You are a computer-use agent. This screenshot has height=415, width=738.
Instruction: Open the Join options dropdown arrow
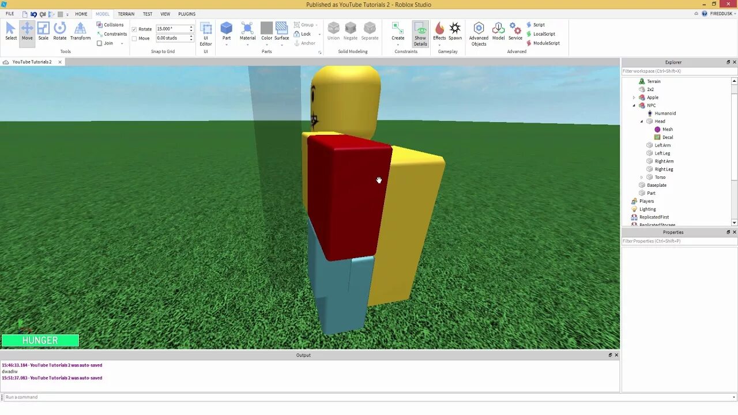point(122,44)
